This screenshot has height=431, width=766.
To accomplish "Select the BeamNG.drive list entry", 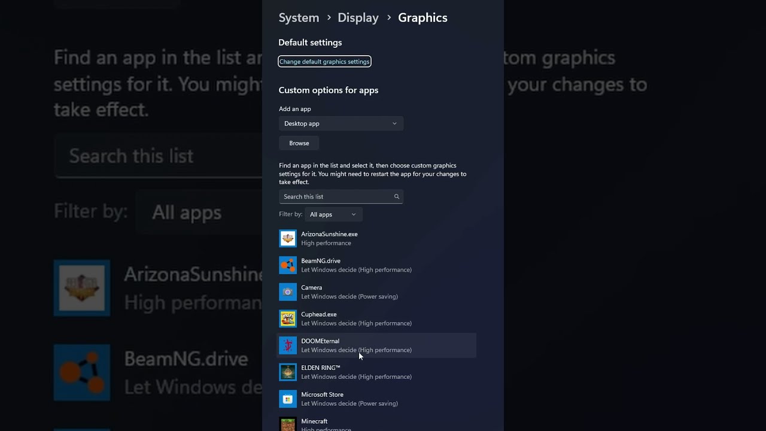I will (x=377, y=265).
